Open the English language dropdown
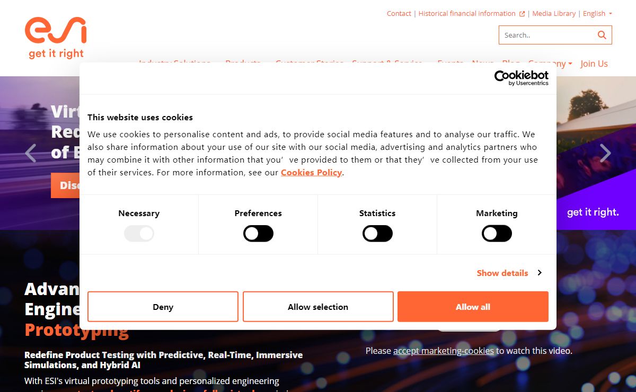 [597, 14]
